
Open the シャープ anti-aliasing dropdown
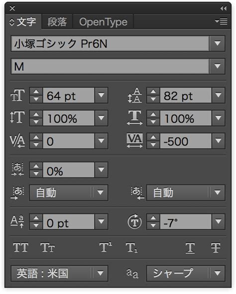tap(186, 273)
